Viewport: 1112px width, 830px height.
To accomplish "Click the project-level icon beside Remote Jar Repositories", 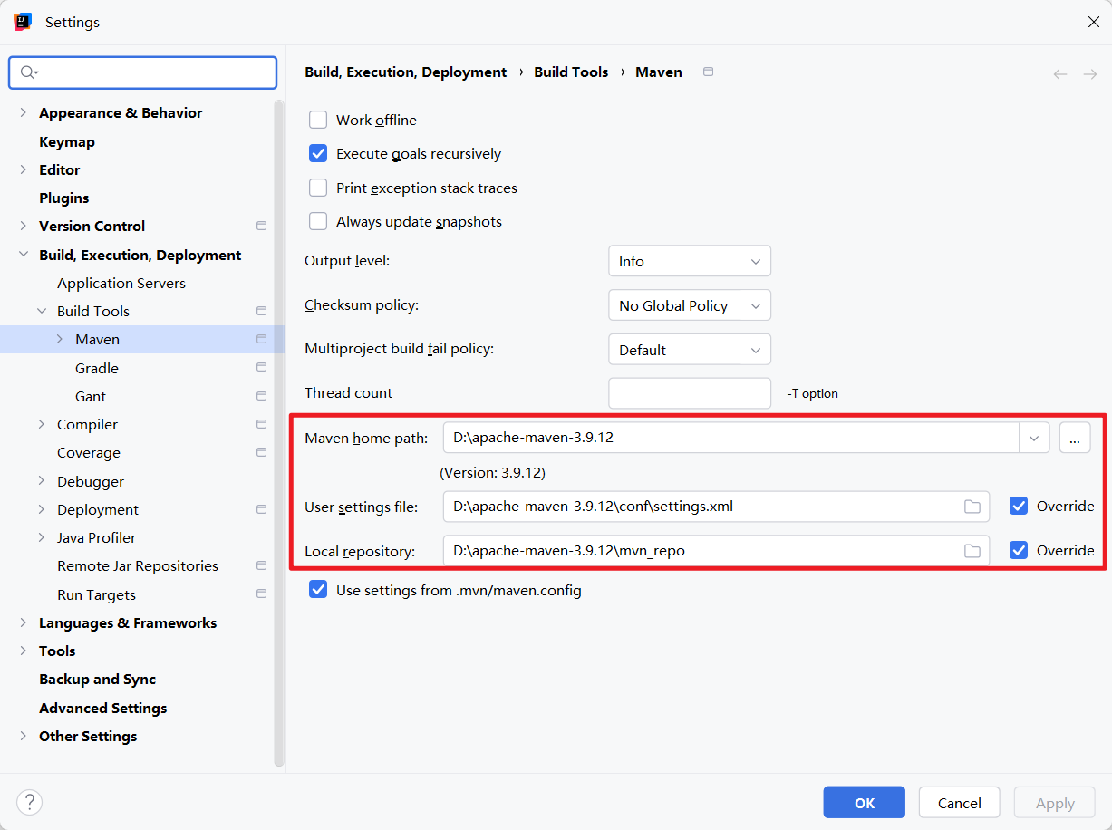I will coord(261,565).
